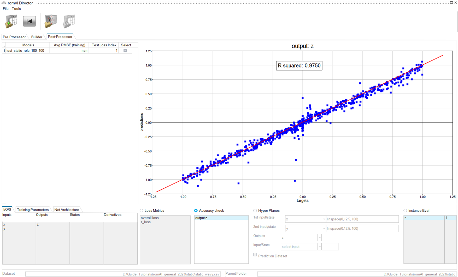Switch to the Pre-Processor tab

click(14, 37)
